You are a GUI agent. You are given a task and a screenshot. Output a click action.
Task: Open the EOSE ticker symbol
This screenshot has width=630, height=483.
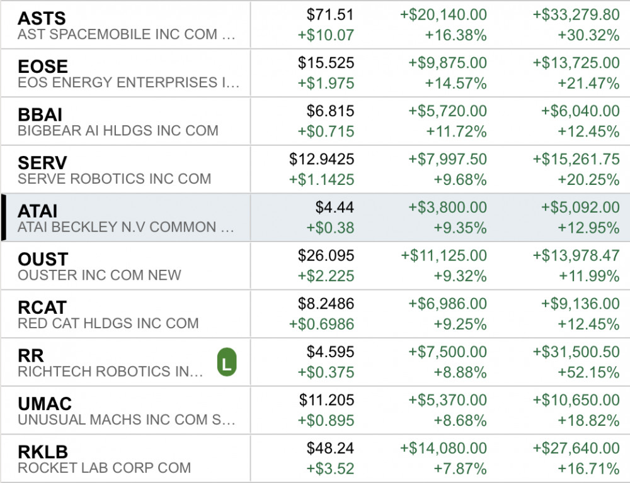click(43, 66)
